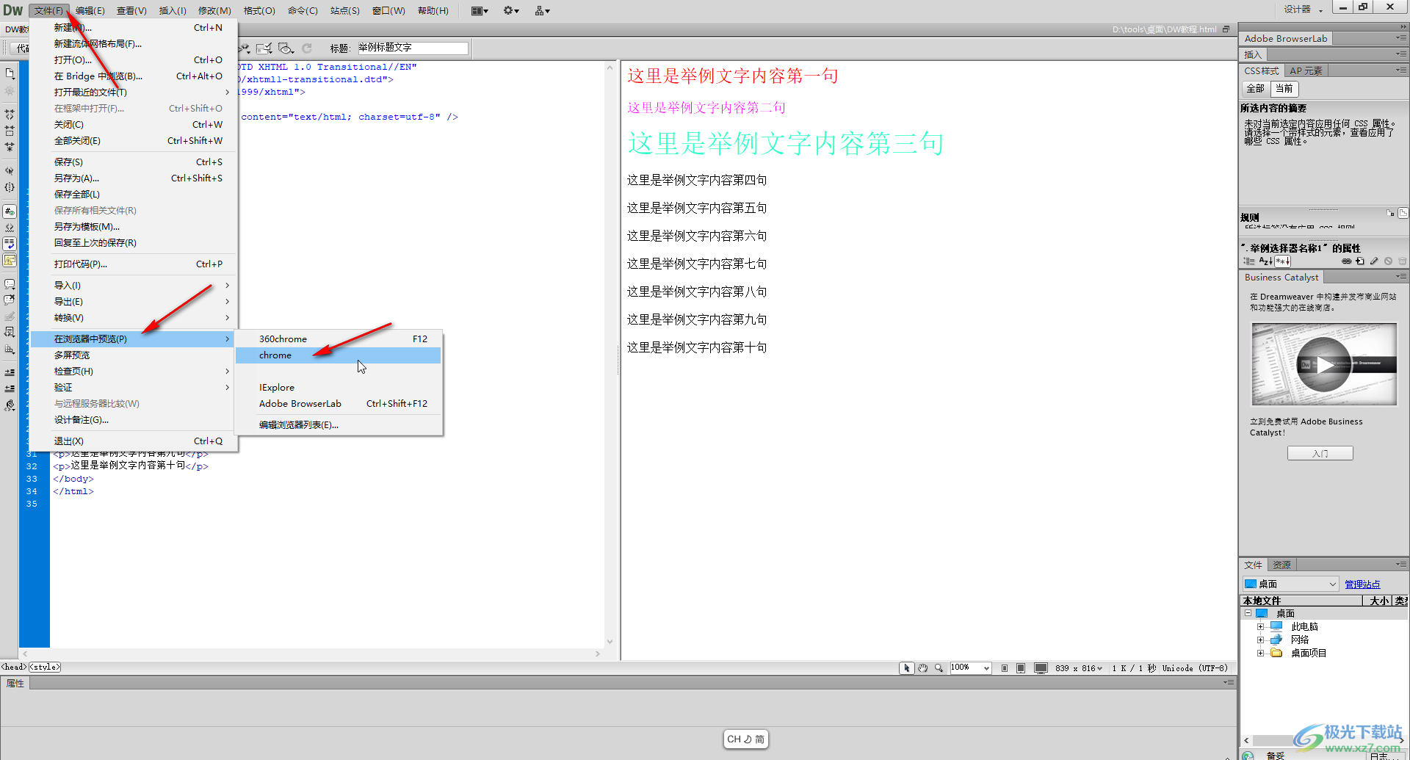This screenshot has height=760, width=1410.
Task: Click the Check browser compatibility icon
Action: (x=264, y=48)
